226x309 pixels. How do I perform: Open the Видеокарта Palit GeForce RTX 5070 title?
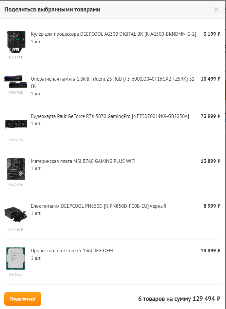click(110, 116)
